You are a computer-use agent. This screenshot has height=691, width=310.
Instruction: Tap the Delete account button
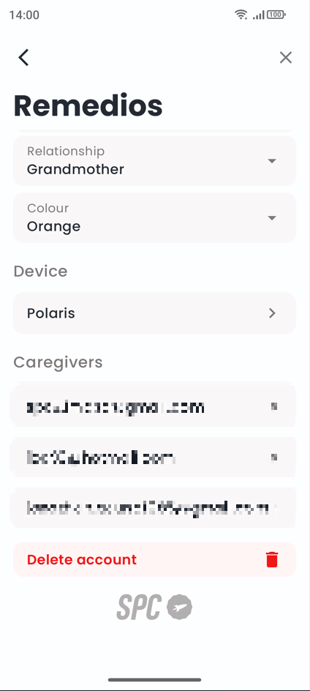154,559
